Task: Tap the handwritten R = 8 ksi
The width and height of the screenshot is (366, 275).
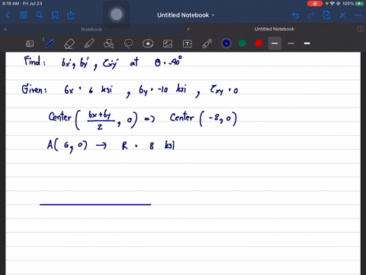Action: point(148,145)
